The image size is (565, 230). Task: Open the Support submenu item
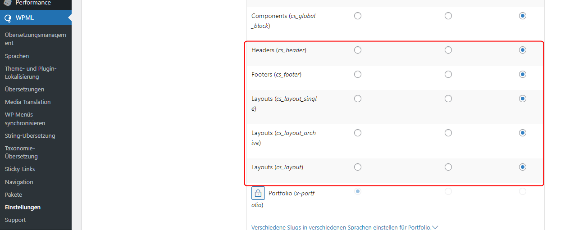(15, 220)
